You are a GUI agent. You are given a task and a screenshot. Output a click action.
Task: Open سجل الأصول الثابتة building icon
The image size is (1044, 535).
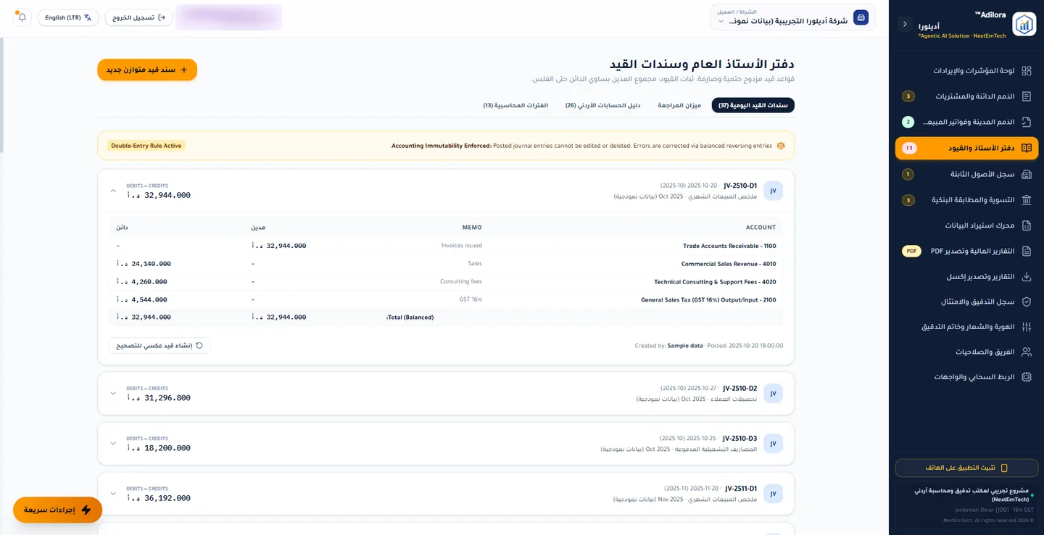(x=1026, y=174)
